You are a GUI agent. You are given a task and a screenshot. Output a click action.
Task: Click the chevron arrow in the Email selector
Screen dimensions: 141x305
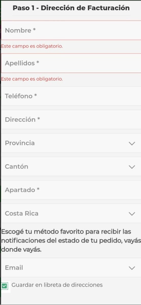132,268
